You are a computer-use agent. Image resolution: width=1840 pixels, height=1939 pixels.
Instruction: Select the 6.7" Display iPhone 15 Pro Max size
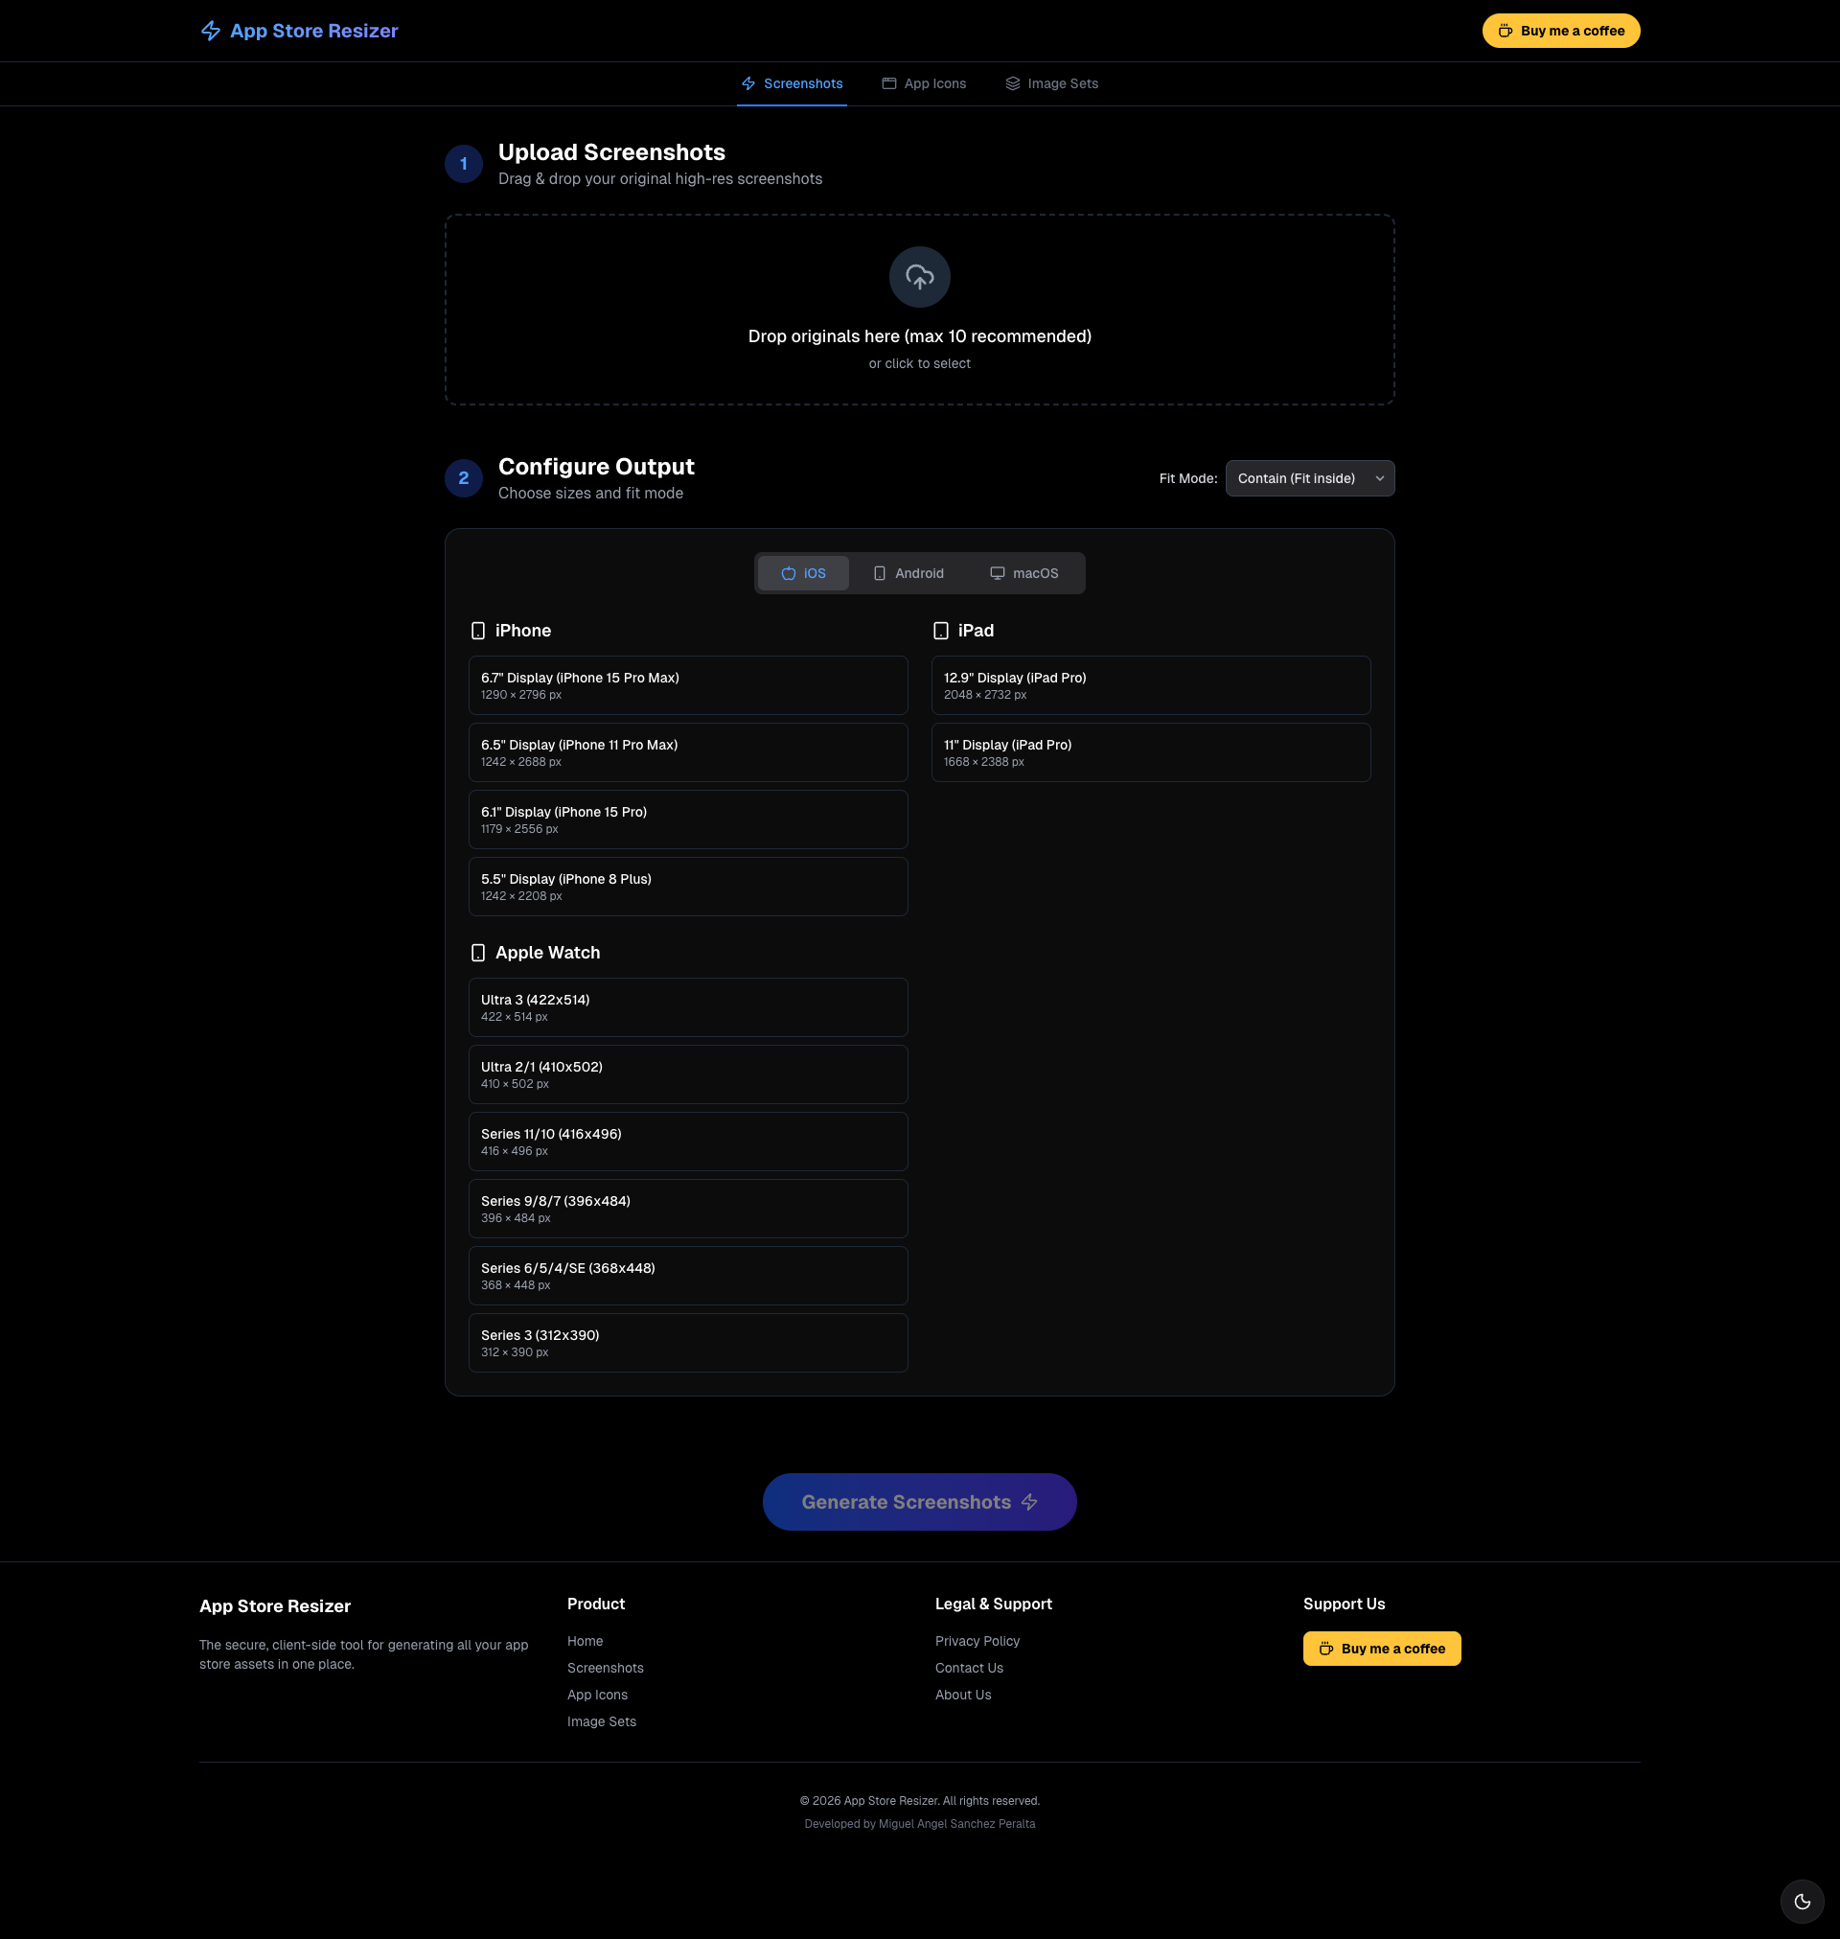coord(687,684)
